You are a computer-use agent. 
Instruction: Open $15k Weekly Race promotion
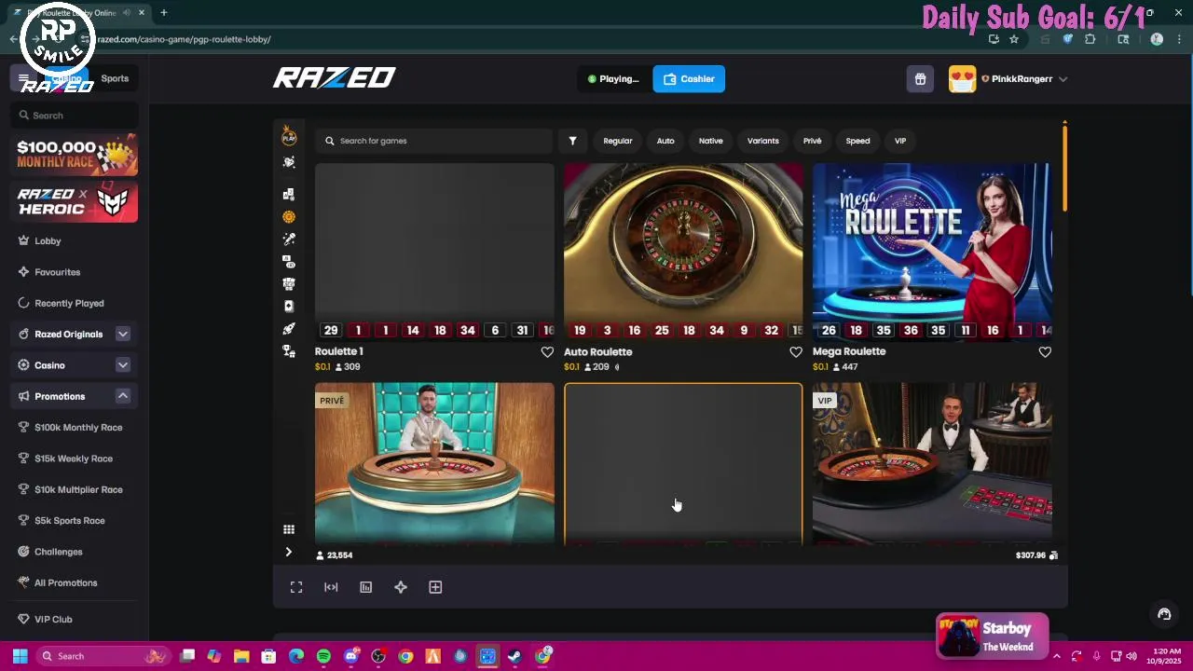coord(75,459)
